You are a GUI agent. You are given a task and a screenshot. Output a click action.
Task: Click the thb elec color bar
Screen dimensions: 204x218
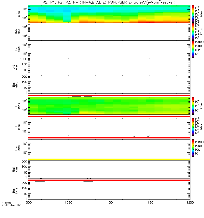point(193,32)
